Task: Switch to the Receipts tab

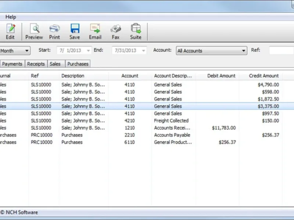Action: point(36,64)
